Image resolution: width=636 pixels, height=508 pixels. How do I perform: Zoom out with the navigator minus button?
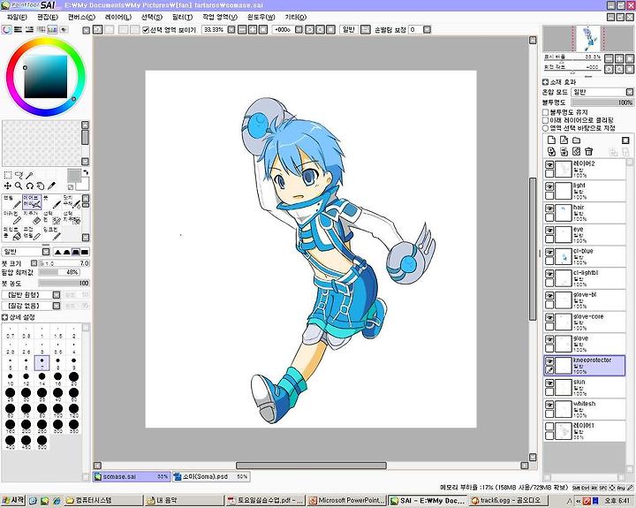point(609,58)
